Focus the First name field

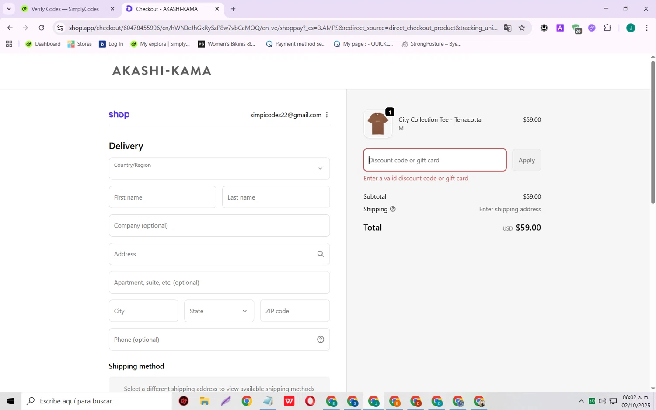[162, 197]
